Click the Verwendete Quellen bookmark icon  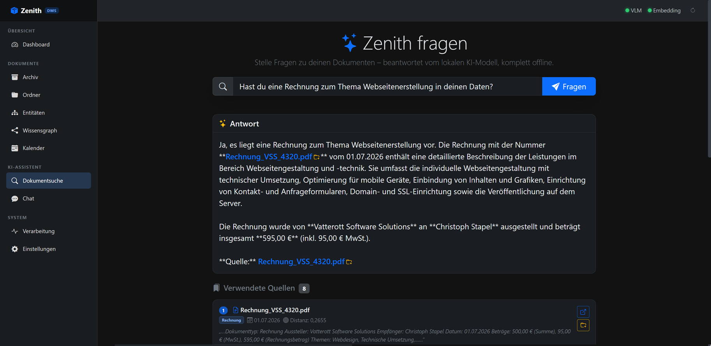[216, 288]
